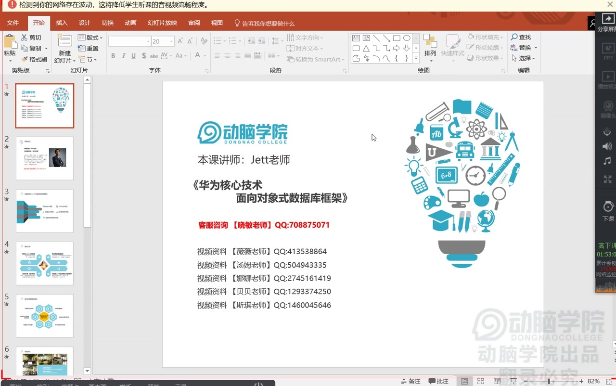Click the Share Screen (分享屏幕) button
Viewport: 616px width, 386px height.
coord(606,22)
